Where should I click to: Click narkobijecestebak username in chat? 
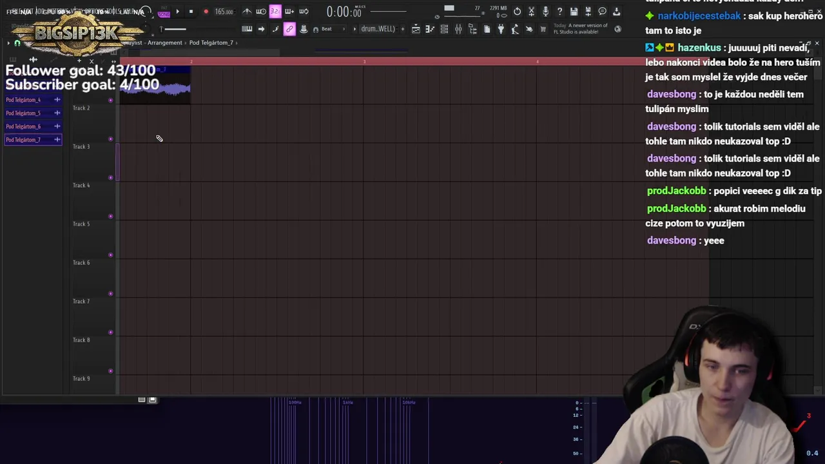[699, 15]
